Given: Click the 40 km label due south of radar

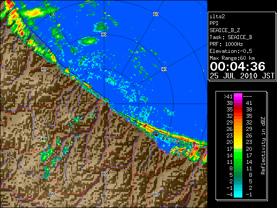Looking at the screenshot, I should (x=104, y=173).
